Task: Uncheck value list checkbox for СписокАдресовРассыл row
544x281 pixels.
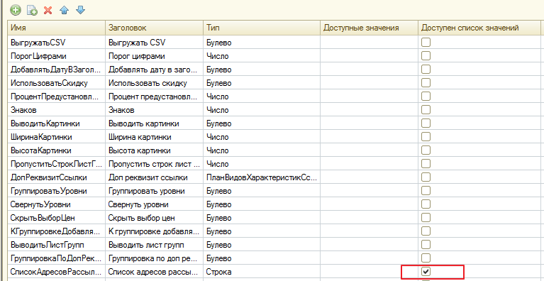Action: [x=426, y=272]
